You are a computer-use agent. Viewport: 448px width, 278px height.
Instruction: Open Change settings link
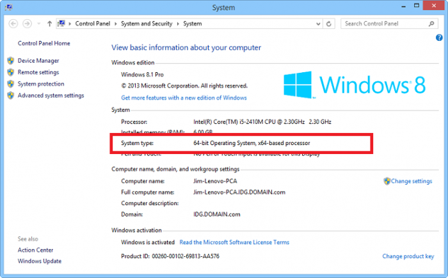412,181
